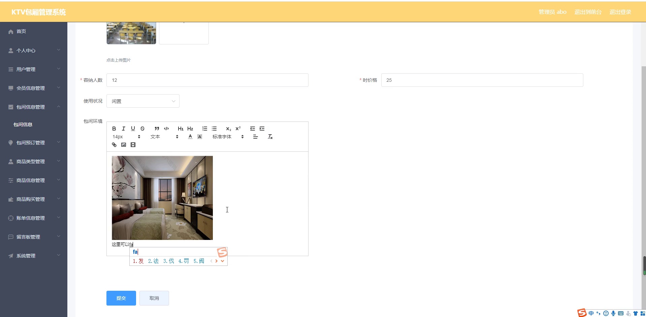Click the 取消 cancel button

coord(154,298)
